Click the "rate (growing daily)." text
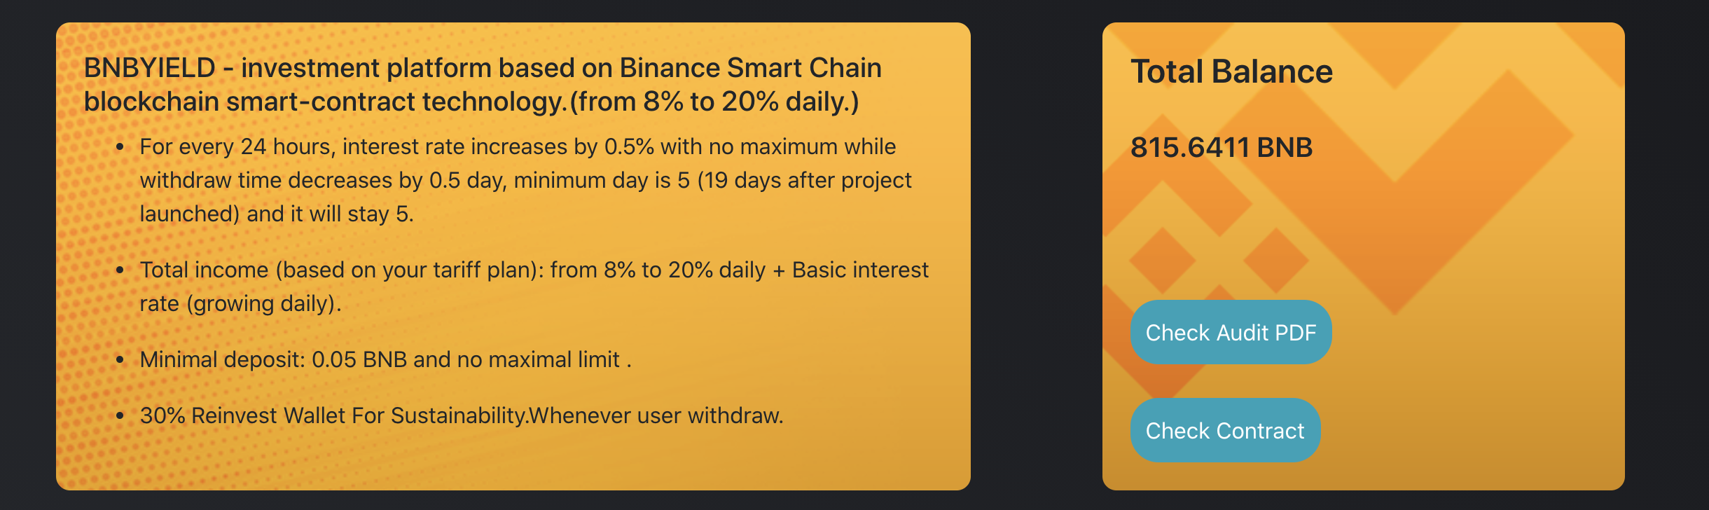1709x510 pixels. tap(240, 303)
